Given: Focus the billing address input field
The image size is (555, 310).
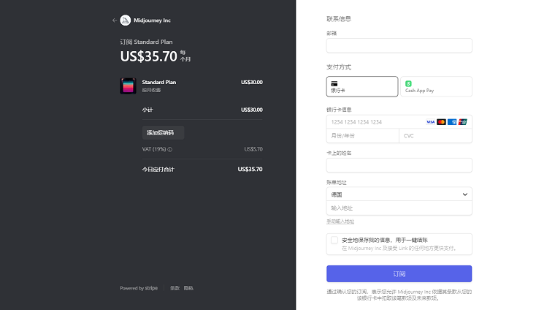Looking at the screenshot, I should click(x=399, y=208).
